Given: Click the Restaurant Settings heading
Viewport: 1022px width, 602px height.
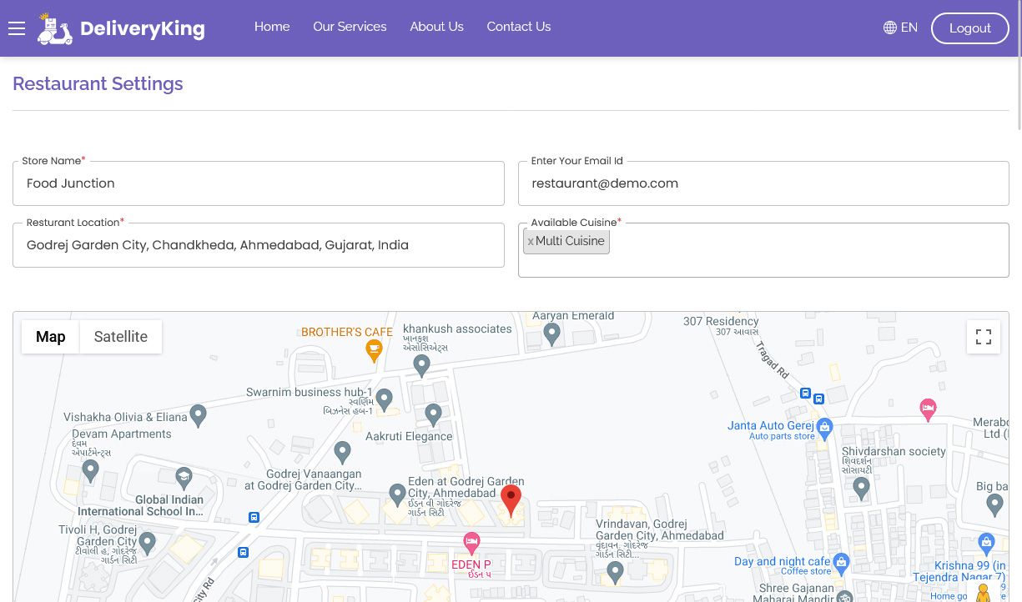Looking at the screenshot, I should [98, 84].
